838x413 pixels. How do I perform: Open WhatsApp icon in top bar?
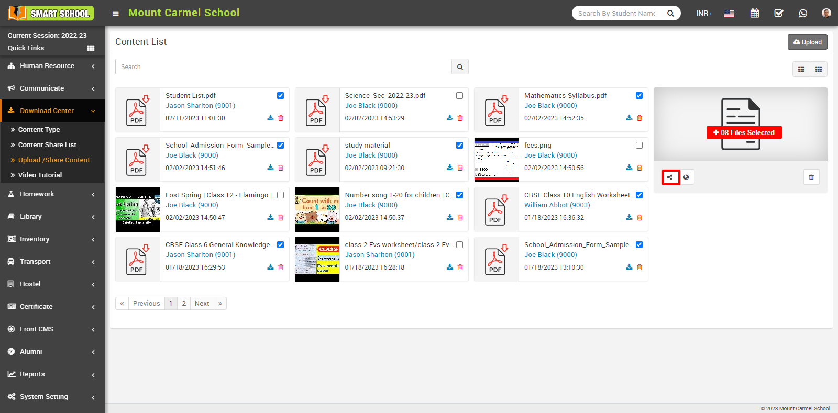803,13
